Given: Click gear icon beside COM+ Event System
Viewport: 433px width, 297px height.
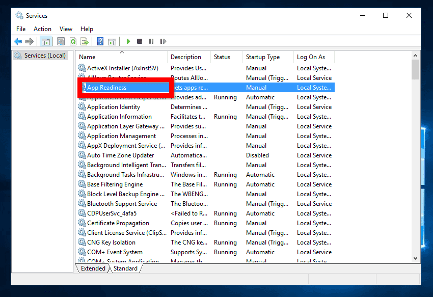Looking at the screenshot, I should pos(82,252).
